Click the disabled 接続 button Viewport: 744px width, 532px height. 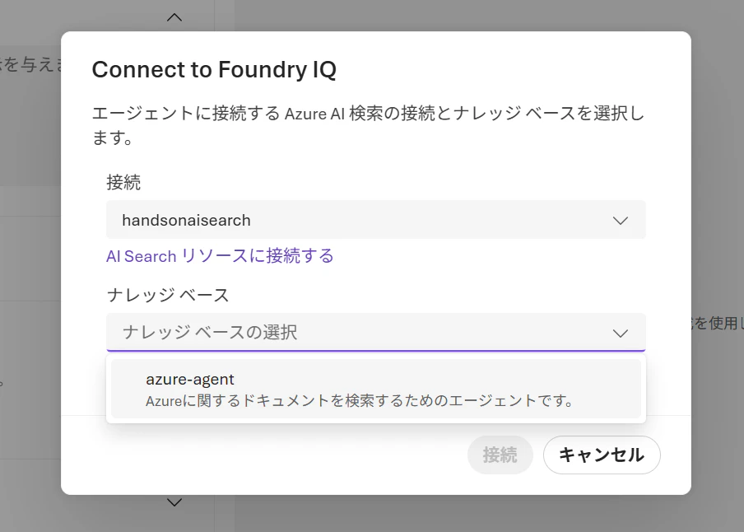pyautogui.click(x=500, y=455)
